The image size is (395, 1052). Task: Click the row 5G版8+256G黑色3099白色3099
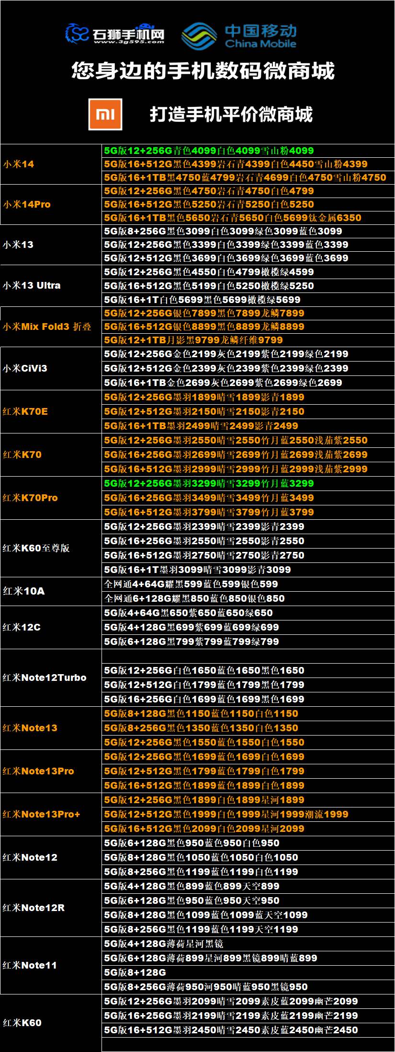248,231
